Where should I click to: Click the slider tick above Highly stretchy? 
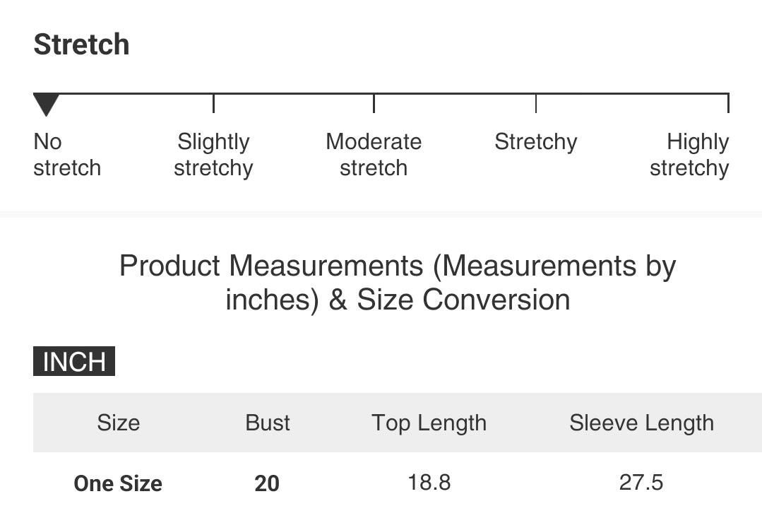[727, 103]
